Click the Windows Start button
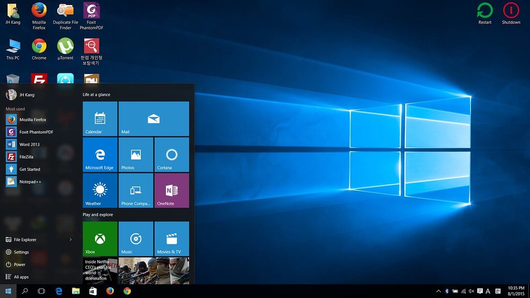 click(x=8, y=291)
